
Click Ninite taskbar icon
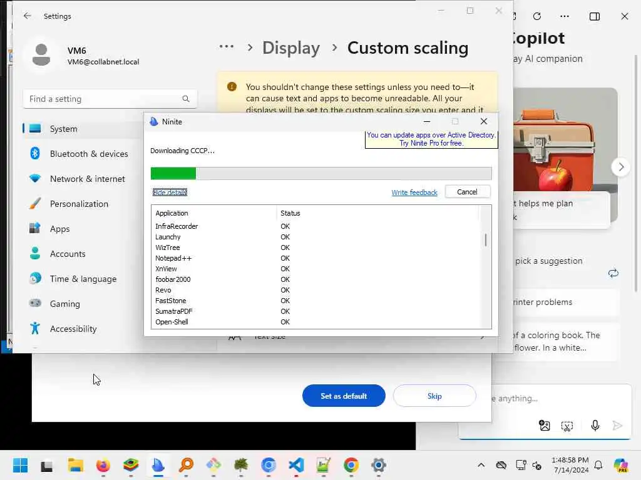158,465
